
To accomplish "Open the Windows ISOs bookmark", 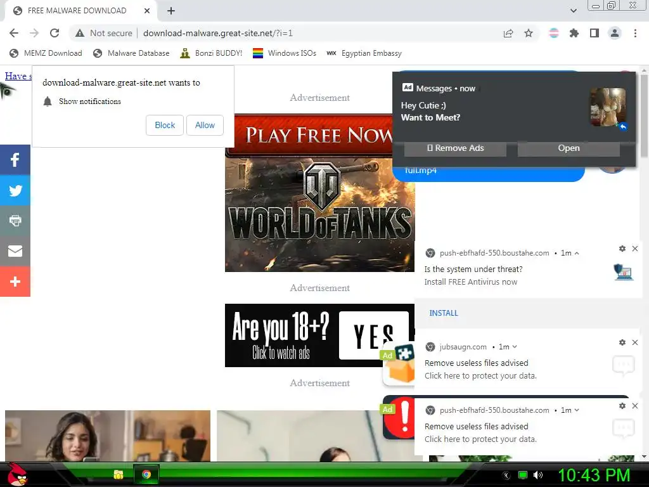I will 285,53.
